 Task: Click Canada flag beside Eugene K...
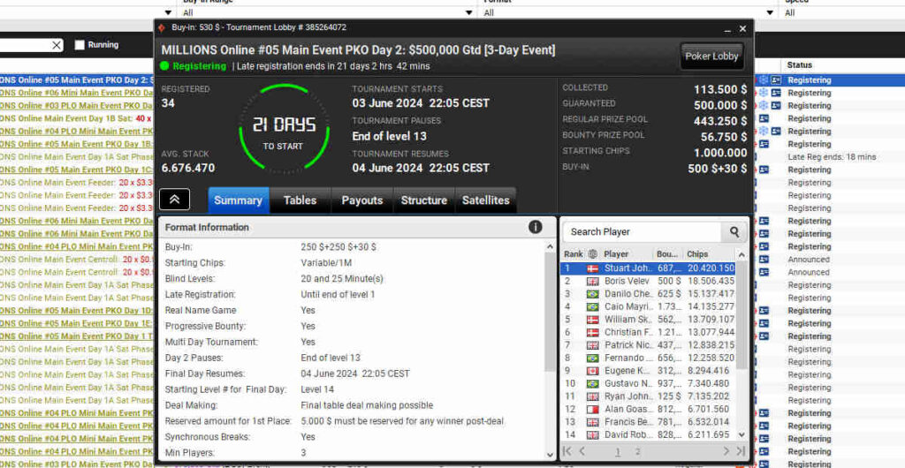pyautogui.click(x=593, y=371)
